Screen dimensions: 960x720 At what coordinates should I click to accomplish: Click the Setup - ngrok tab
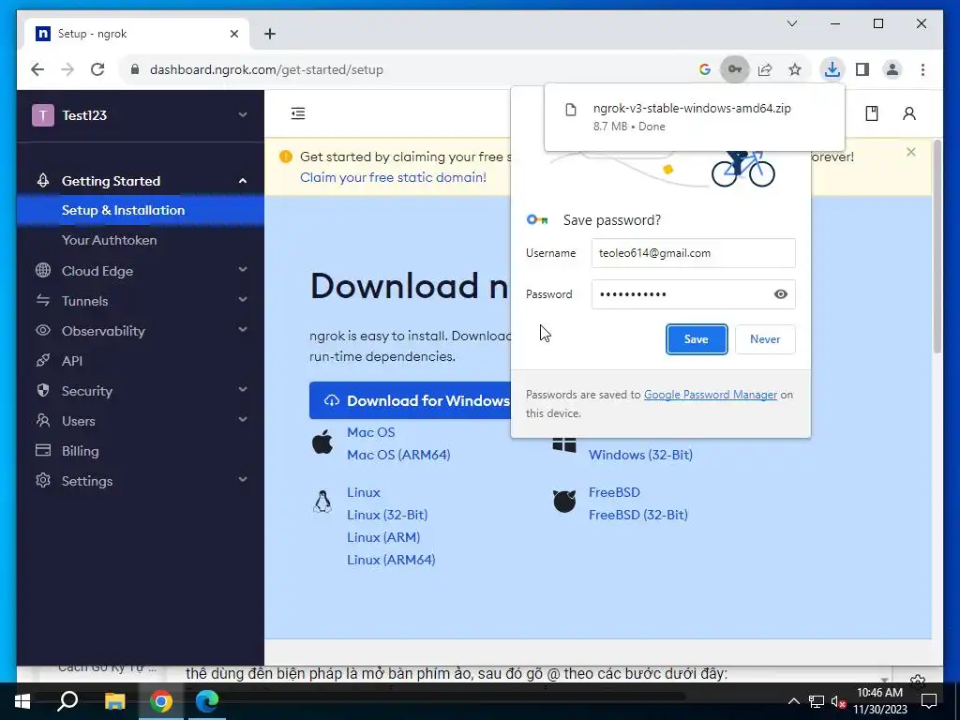[137, 34]
